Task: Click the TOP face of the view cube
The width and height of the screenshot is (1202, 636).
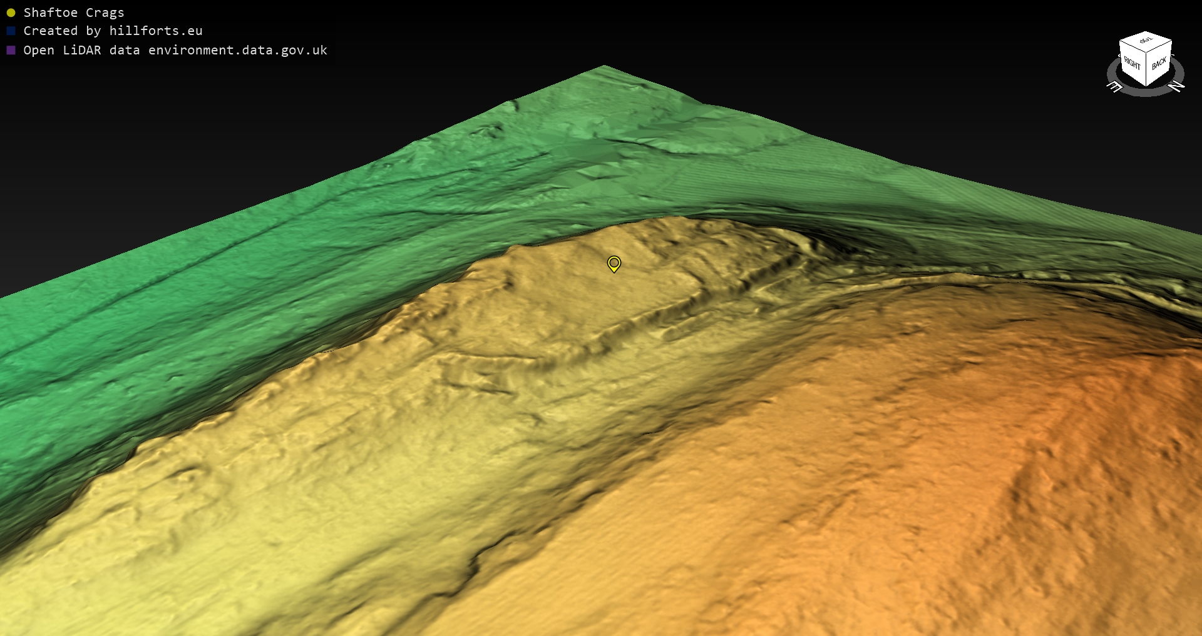Action: tap(1146, 41)
